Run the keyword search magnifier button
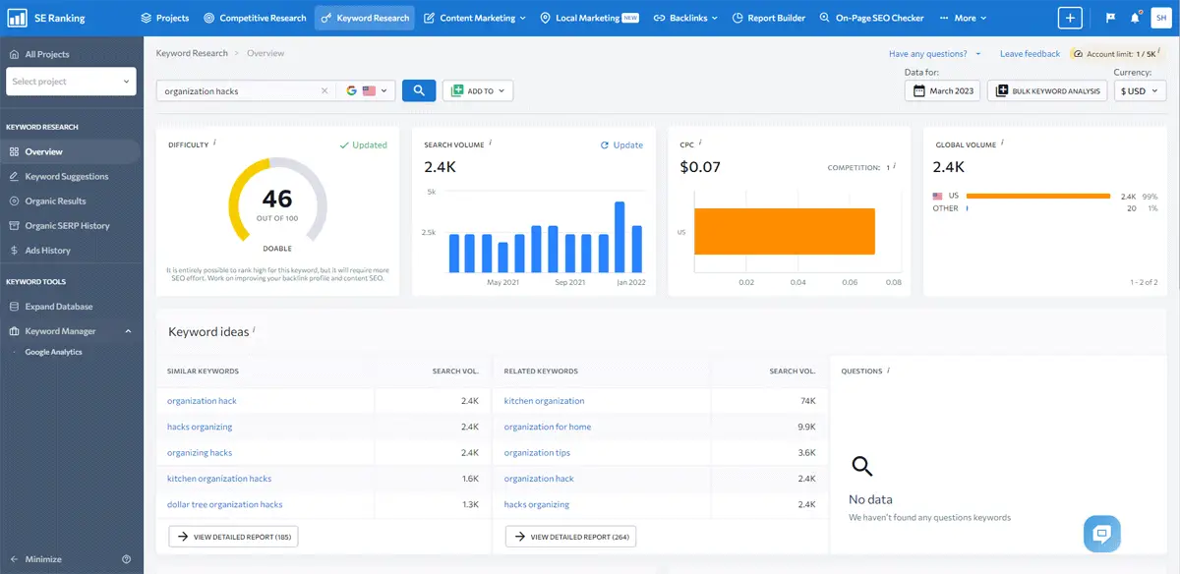The image size is (1180, 574). [419, 90]
